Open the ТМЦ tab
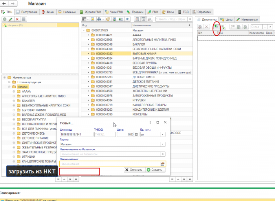This screenshot has height=201, width=275. [x=7, y=12]
